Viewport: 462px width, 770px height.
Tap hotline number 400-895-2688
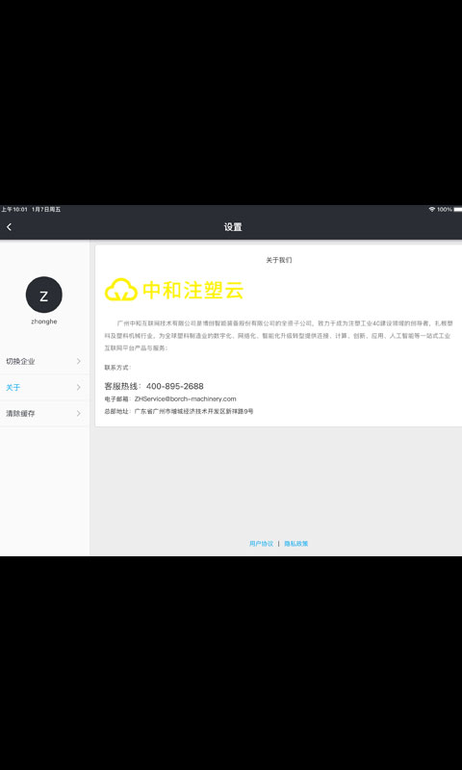tap(175, 386)
